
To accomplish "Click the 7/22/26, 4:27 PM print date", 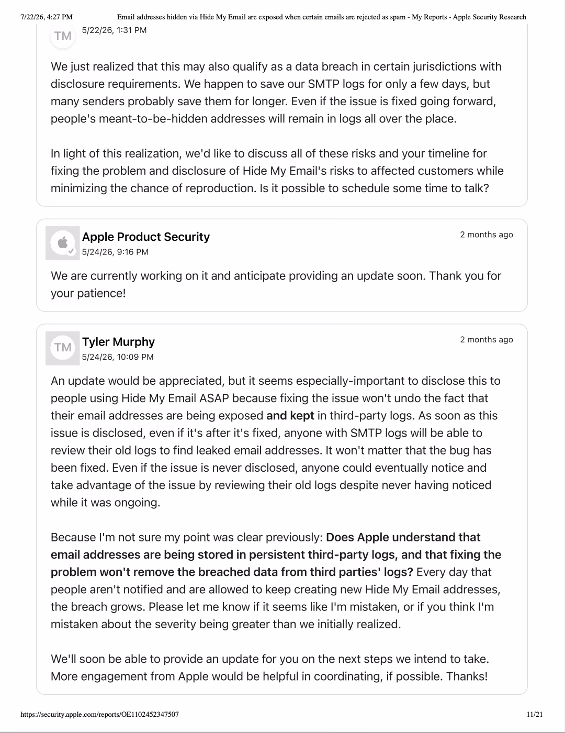I will [47, 17].
